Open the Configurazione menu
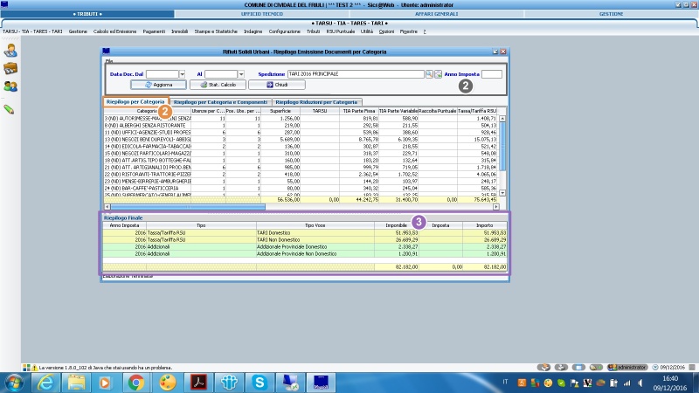The width and height of the screenshot is (699, 393). point(284,31)
